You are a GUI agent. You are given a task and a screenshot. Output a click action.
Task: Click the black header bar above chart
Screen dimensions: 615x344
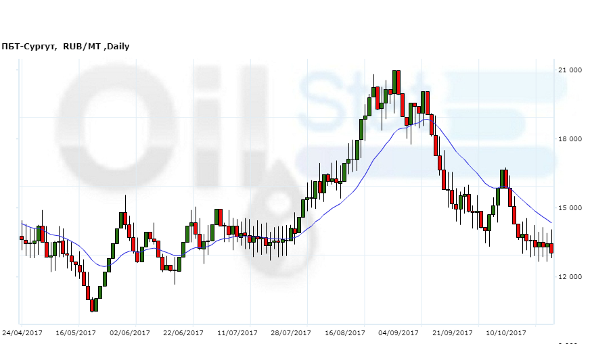pyautogui.click(x=307, y=20)
